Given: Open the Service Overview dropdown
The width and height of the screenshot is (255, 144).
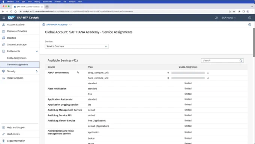Looking at the screenshot, I should tap(77, 46).
